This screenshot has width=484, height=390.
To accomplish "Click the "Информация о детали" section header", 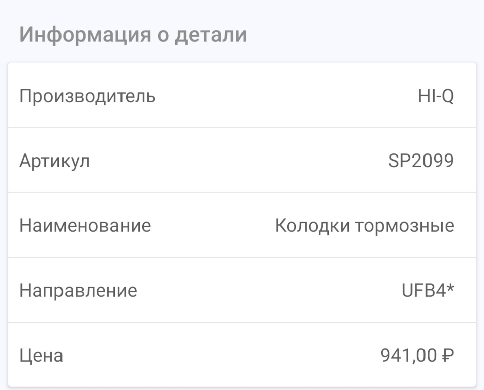I will tap(133, 36).
